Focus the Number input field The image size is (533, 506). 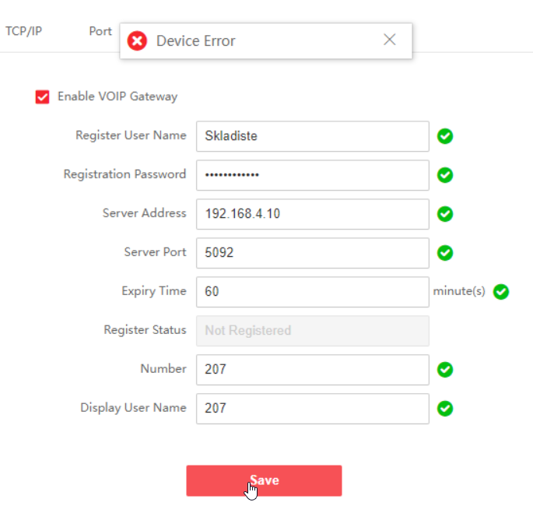(312, 370)
